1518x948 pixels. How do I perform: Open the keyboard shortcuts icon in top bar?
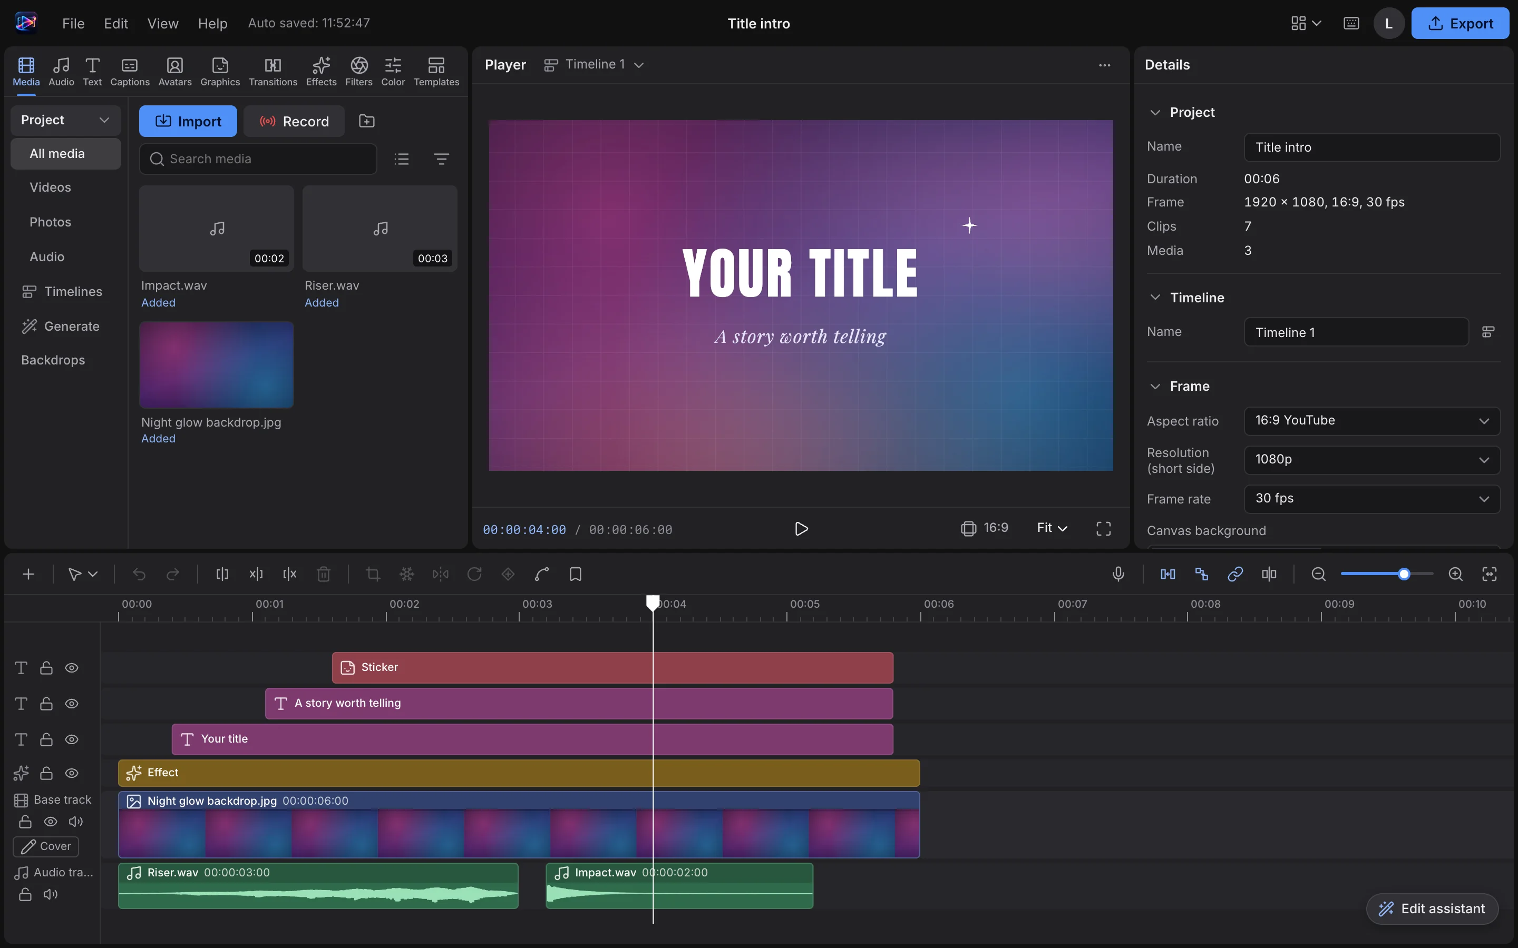click(1351, 23)
